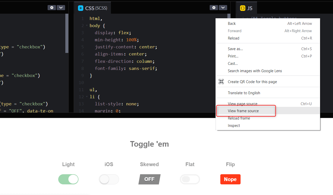Image resolution: width=333 pixels, height=195 pixels.
Task: Choose Create QR Code for this page
Action: point(268,82)
